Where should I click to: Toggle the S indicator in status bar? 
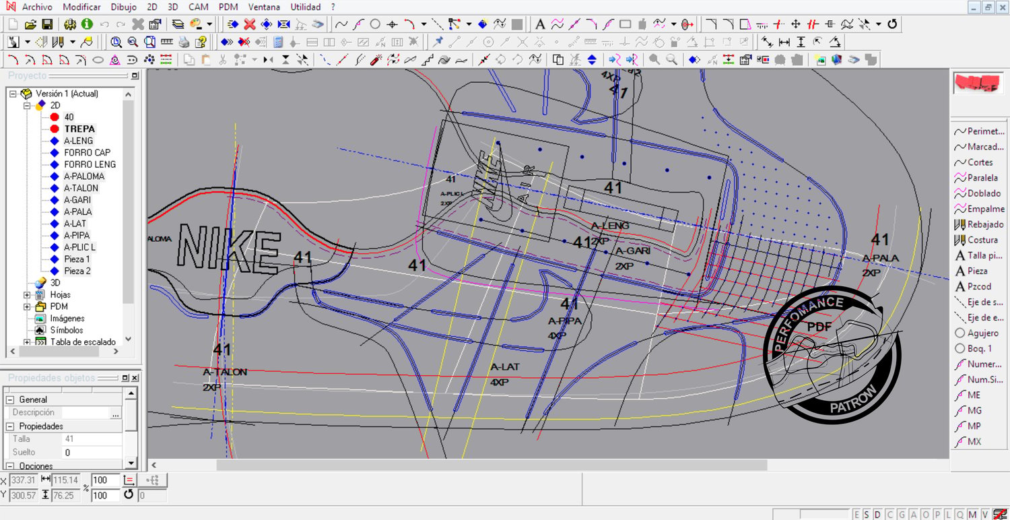click(x=867, y=515)
